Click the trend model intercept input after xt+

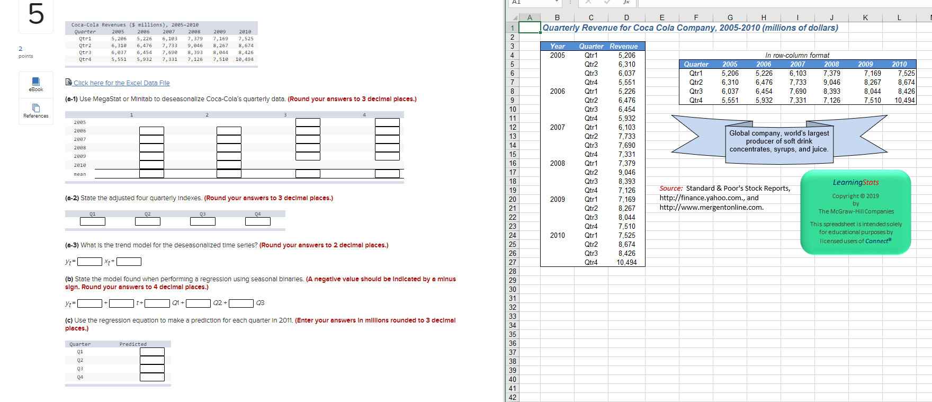click(x=129, y=262)
